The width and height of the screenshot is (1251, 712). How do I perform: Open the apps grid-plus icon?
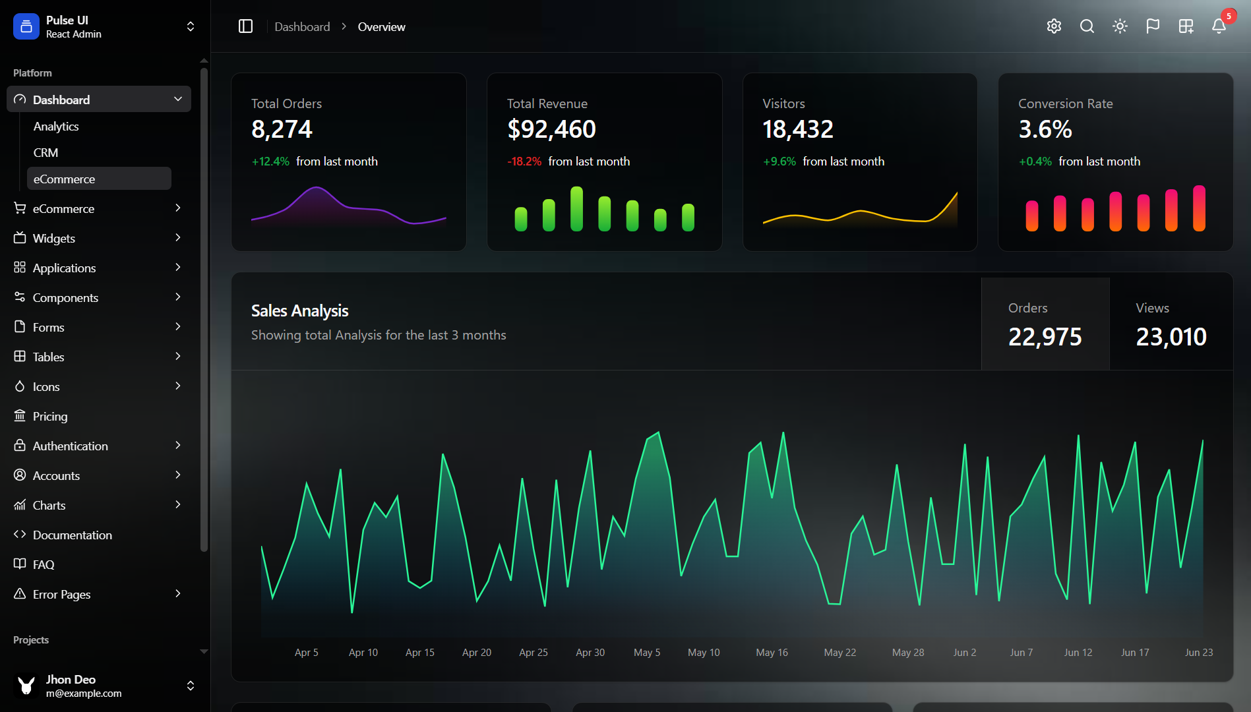pyautogui.click(x=1186, y=26)
